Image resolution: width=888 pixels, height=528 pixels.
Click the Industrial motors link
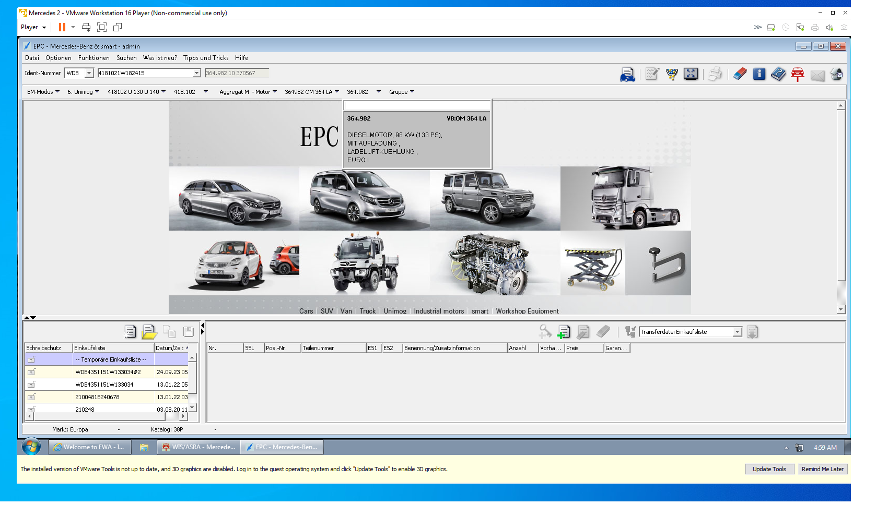[x=439, y=311]
